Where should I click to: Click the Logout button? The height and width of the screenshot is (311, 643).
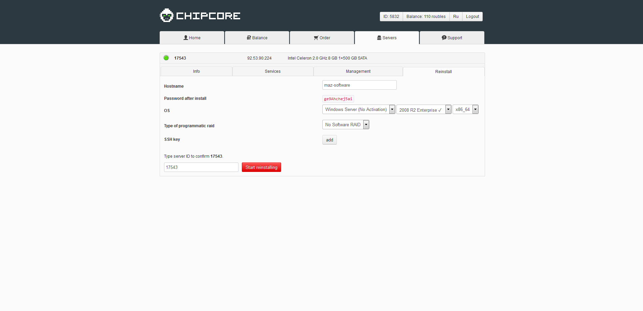472,17
